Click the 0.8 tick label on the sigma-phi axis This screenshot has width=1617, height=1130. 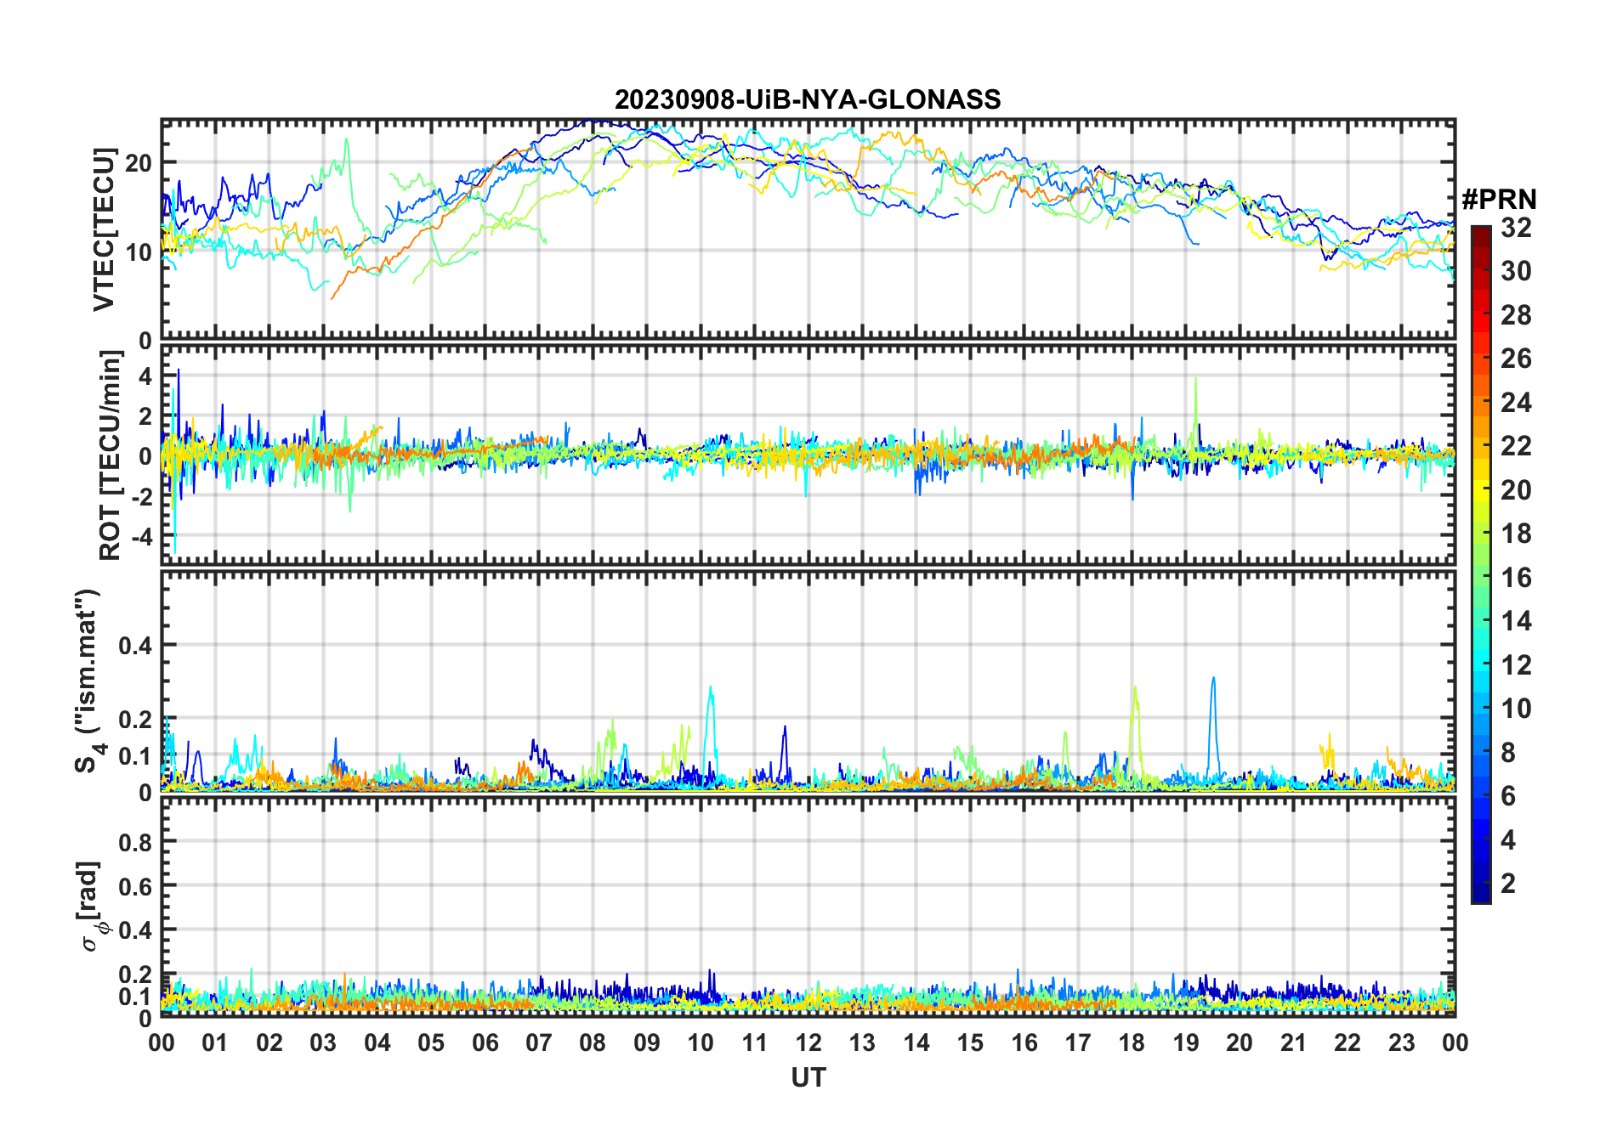[136, 842]
